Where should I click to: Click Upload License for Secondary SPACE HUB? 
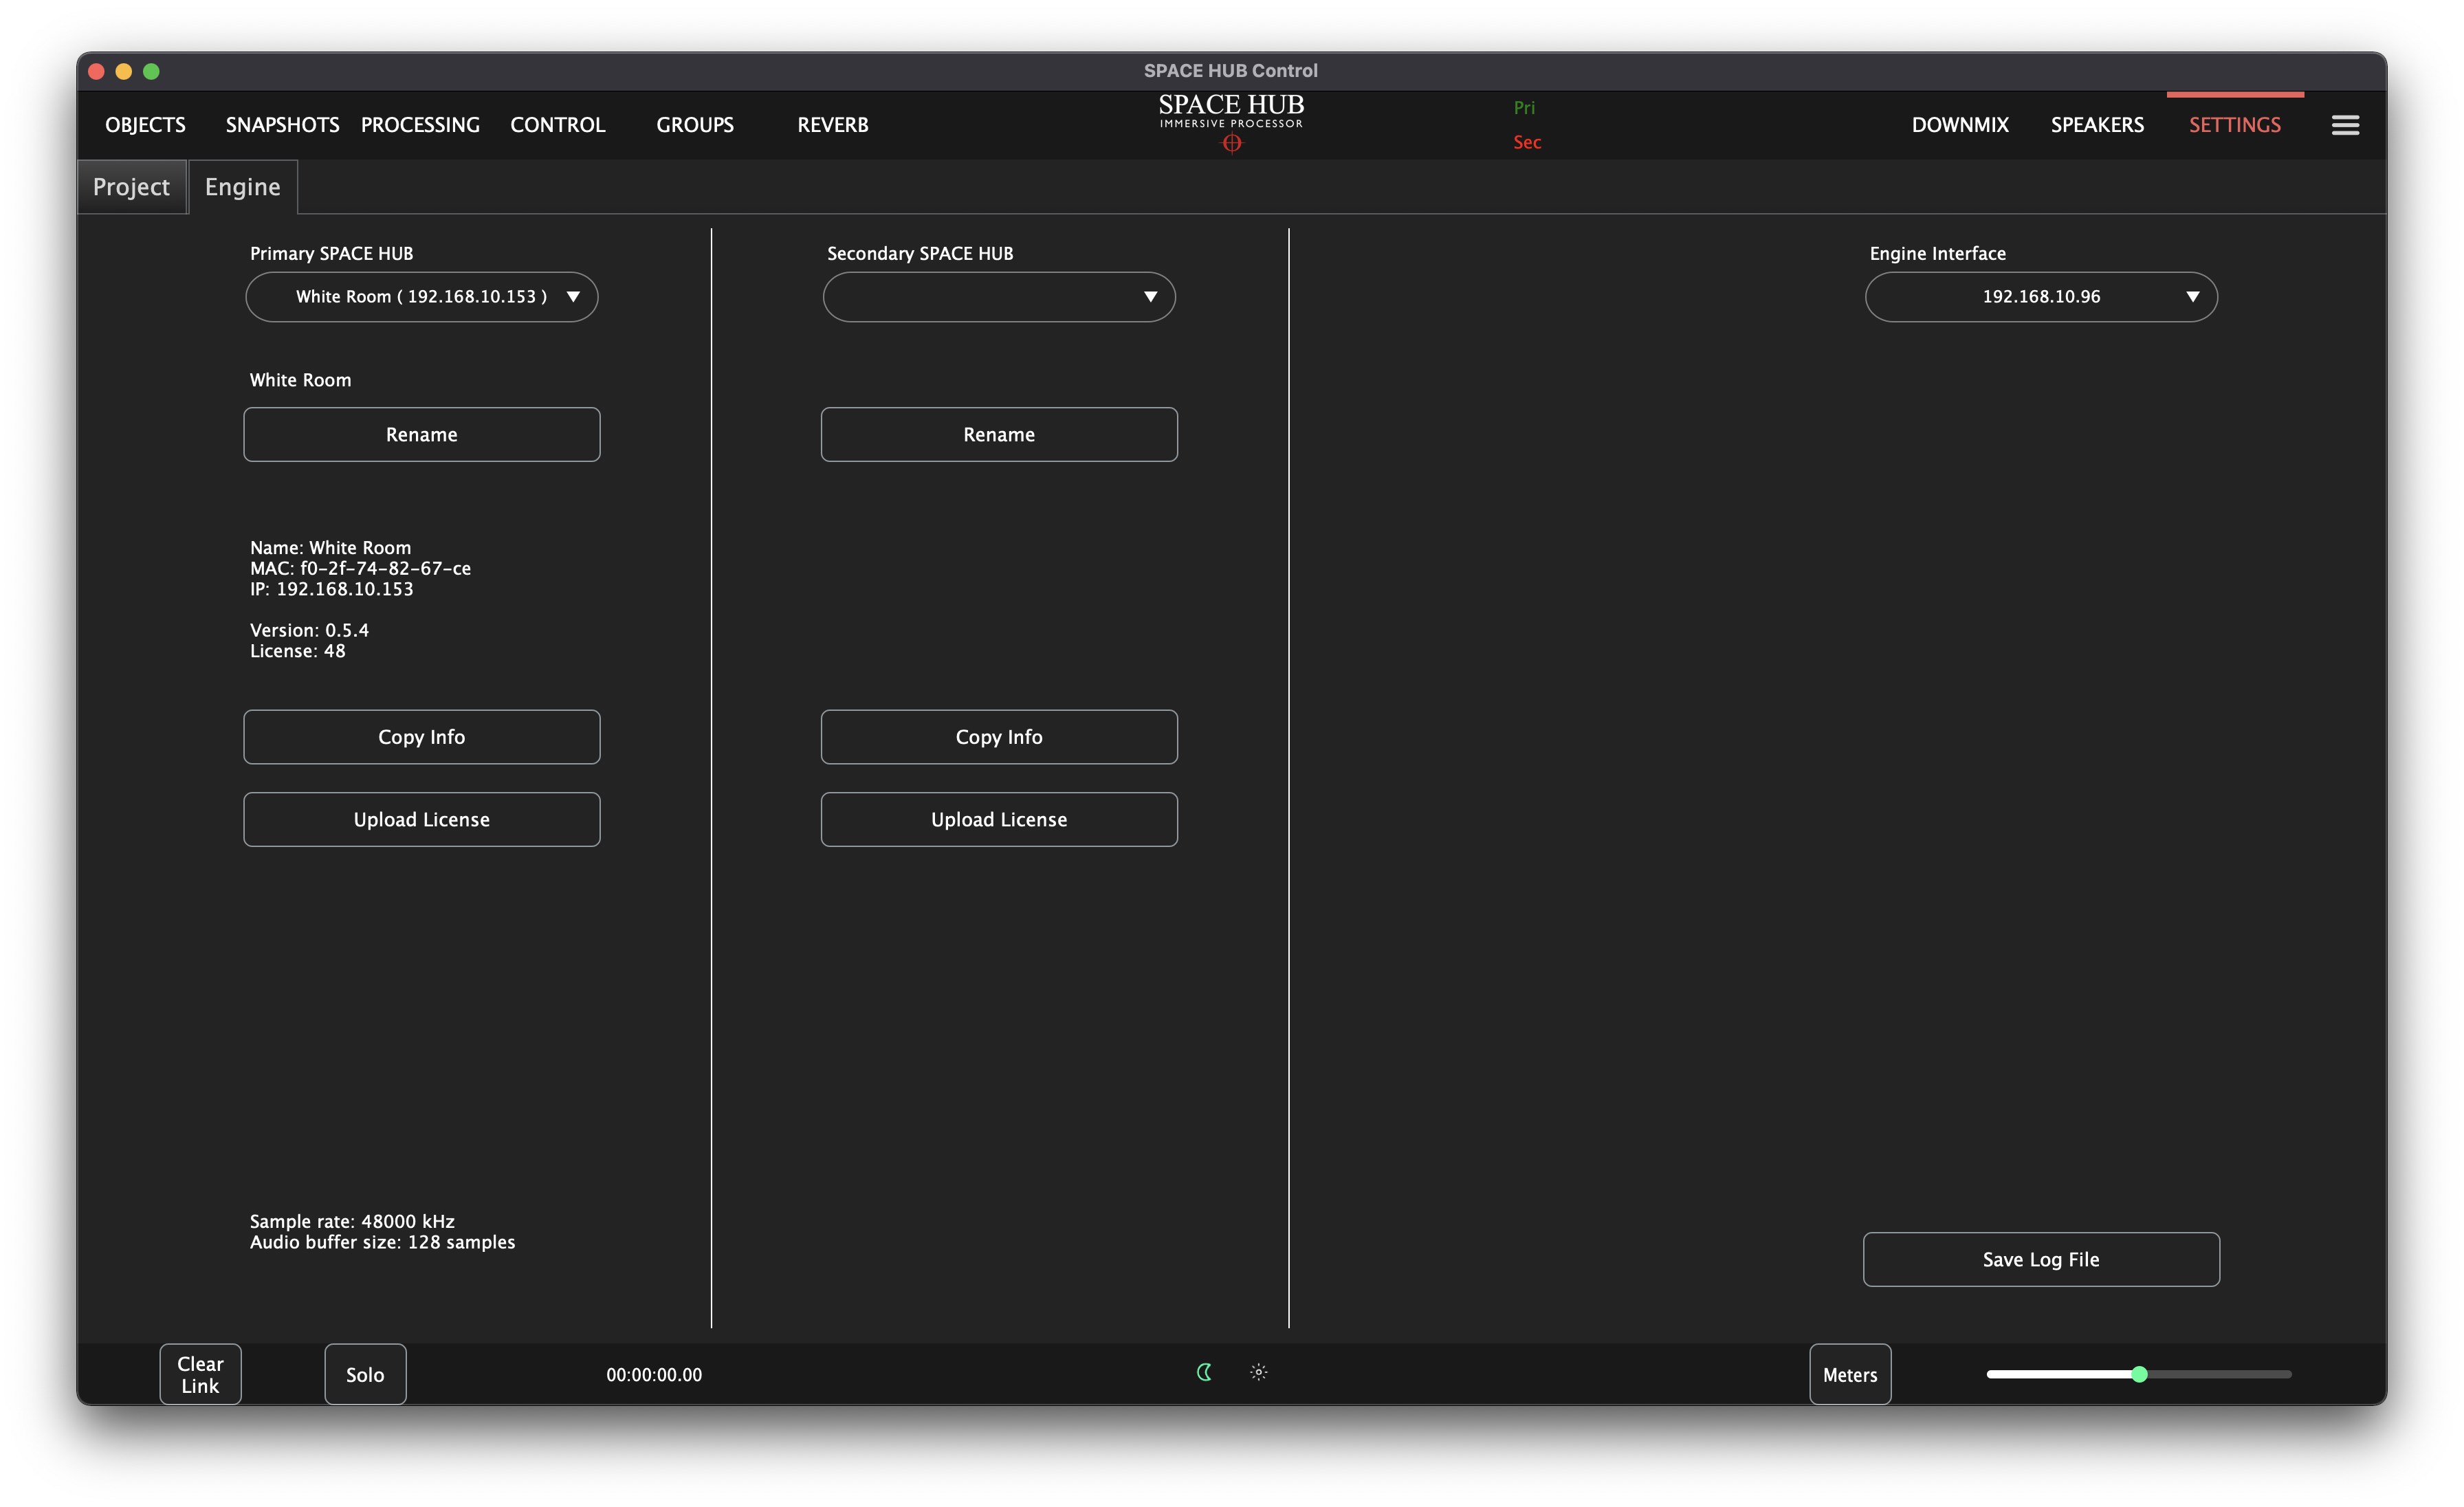pyautogui.click(x=999, y=819)
